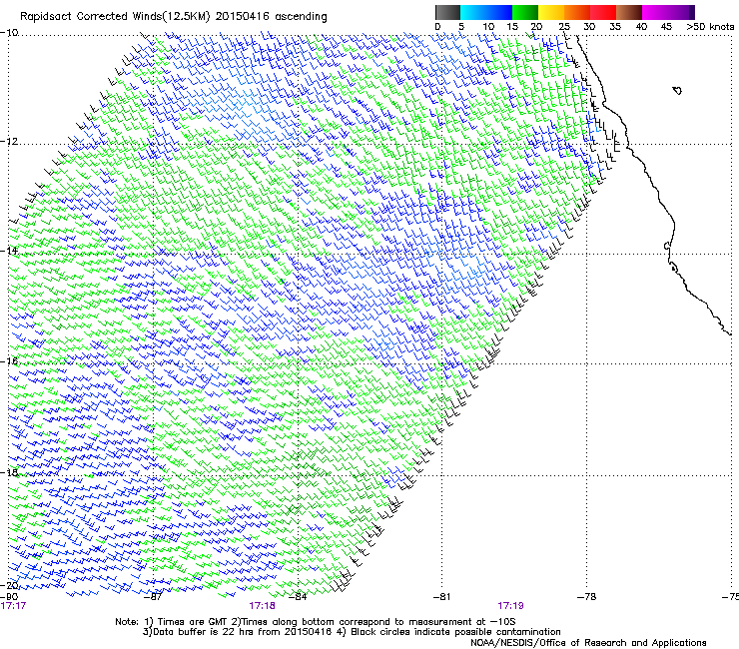The image size is (739, 649).
Task: Click the legend label '25'
Action: 564,26
